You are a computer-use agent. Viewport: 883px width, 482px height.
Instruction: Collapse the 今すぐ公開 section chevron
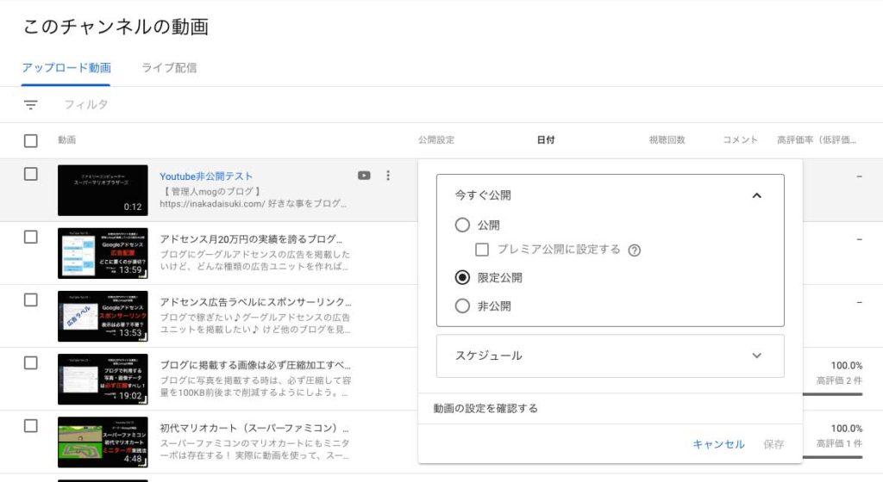tap(756, 195)
